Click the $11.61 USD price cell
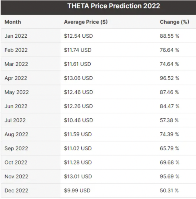Screen dimensions: 196x199 (x=77, y=64)
